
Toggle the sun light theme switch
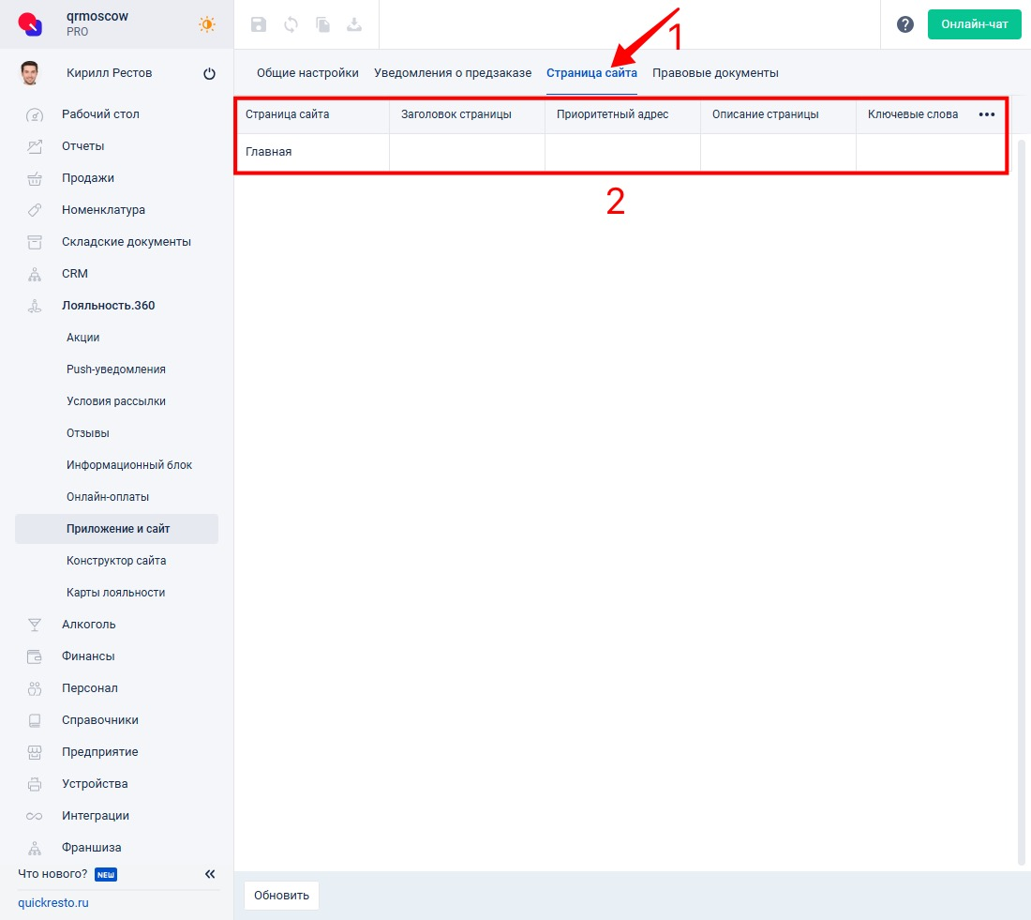[207, 24]
